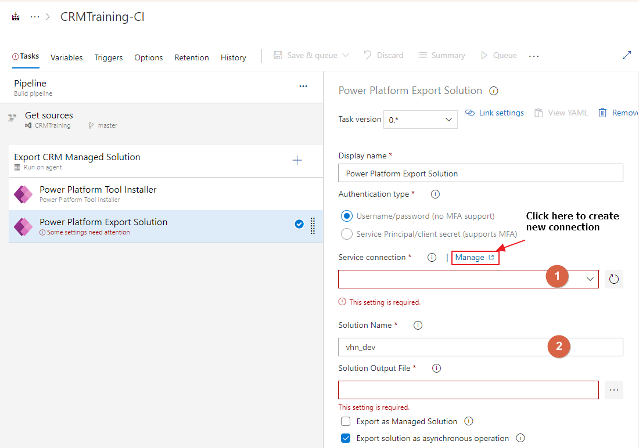The image size is (639, 448).
Task: Click the Azure DevOps pipeline icon in breadcrumb
Action: pyautogui.click(x=16, y=17)
